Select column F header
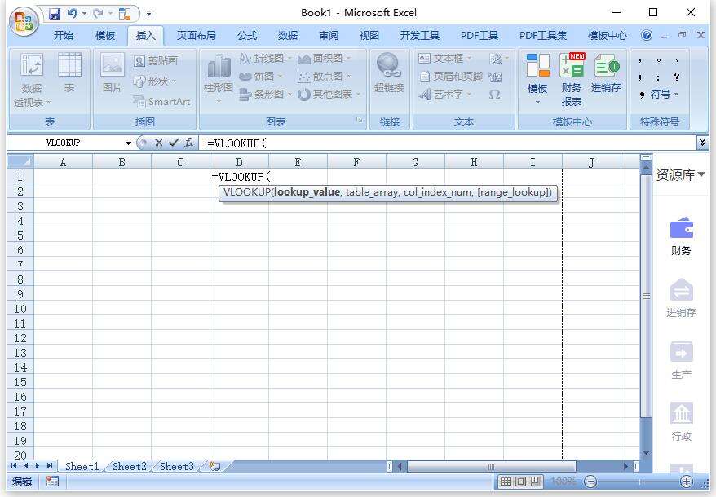Viewport: 716px width, 497px height. tap(356, 162)
